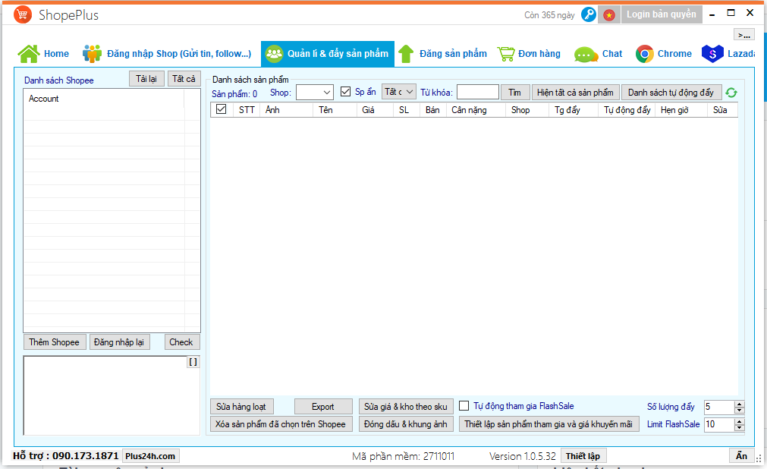Click the Số lượng đẩy value field
Viewport: 767px width, 469px height.
pyautogui.click(x=719, y=407)
